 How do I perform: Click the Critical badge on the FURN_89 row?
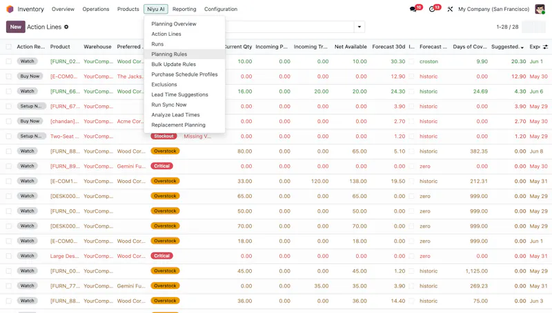pos(161,166)
